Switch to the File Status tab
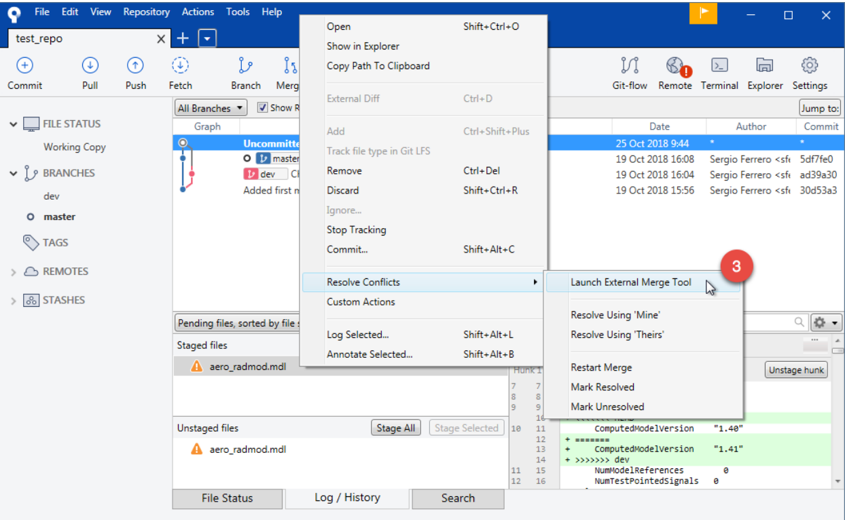 pyautogui.click(x=227, y=498)
